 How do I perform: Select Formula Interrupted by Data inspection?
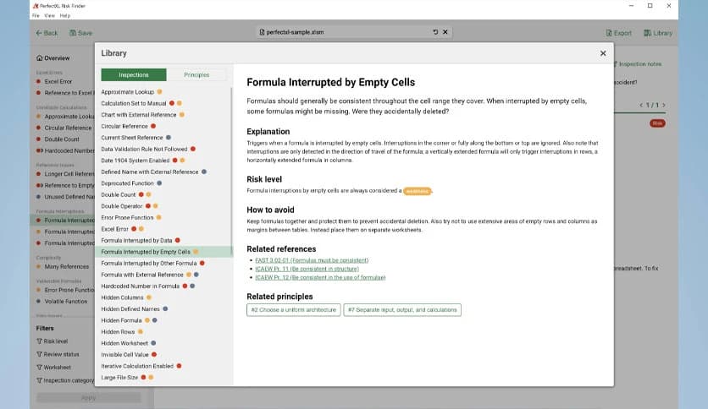pyautogui.click(x=141, y=241)
